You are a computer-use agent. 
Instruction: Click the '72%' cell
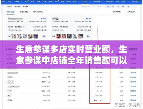[122, 82]
